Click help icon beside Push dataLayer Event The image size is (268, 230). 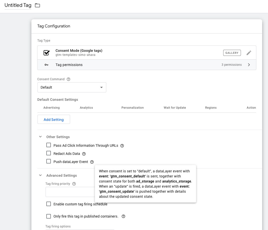[x=92, y=162]
